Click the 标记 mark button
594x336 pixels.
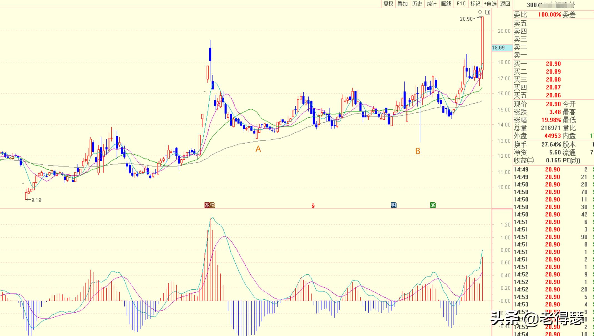tap(475, 4)
